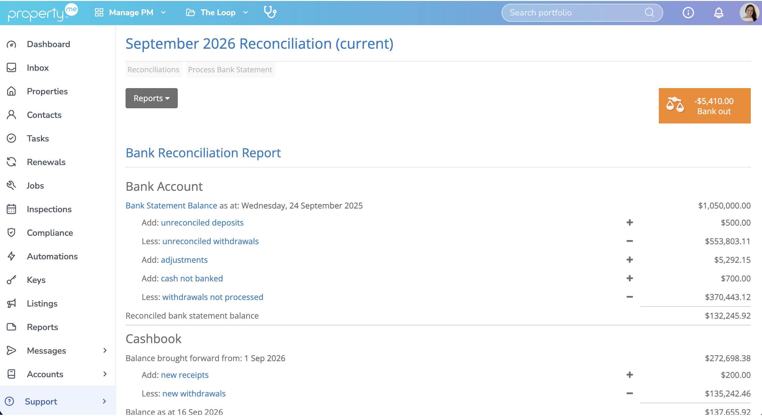Click the Tasks checkmark icon
This screenshot has width=762, height=416.
pyautogui.click(x=11, y=138)
